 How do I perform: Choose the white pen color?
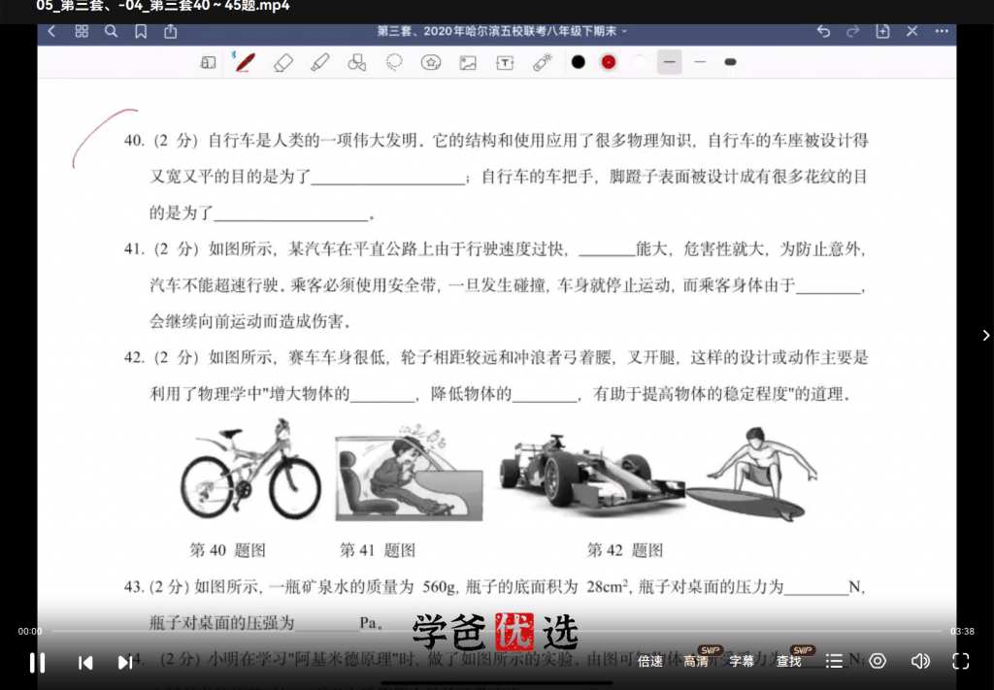(639, 62)
